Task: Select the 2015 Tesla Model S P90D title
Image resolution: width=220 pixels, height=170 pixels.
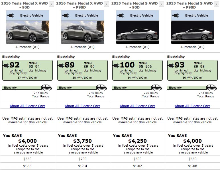Action: [189, 6]
